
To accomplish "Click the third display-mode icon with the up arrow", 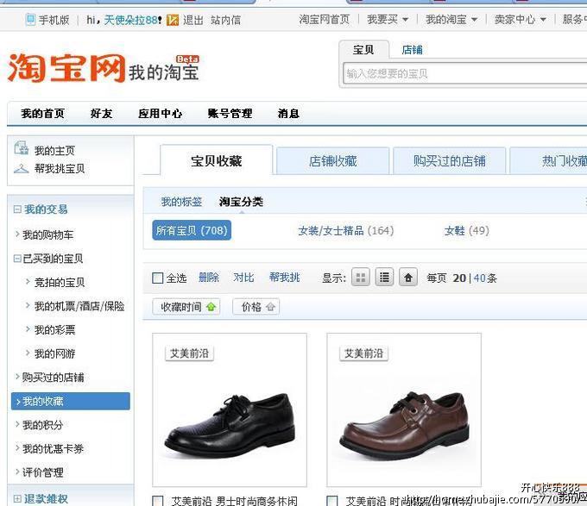I will click(x=408, y=278).
